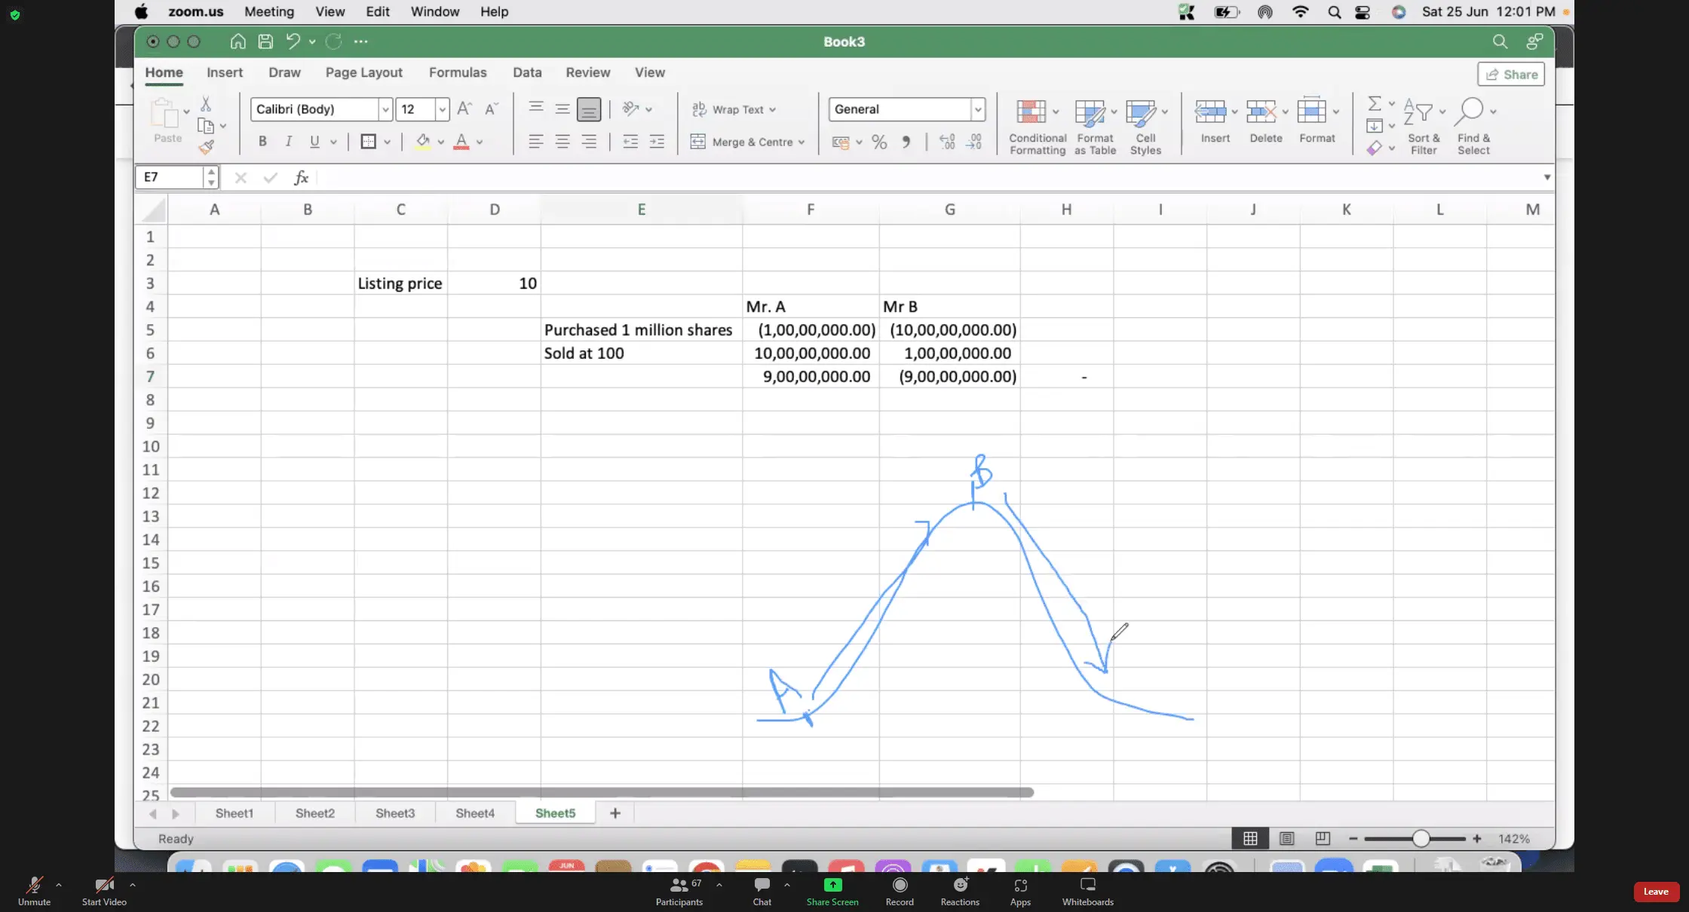
Task: Click the Insert Function fx icon
Action: (x=301, y=178)
